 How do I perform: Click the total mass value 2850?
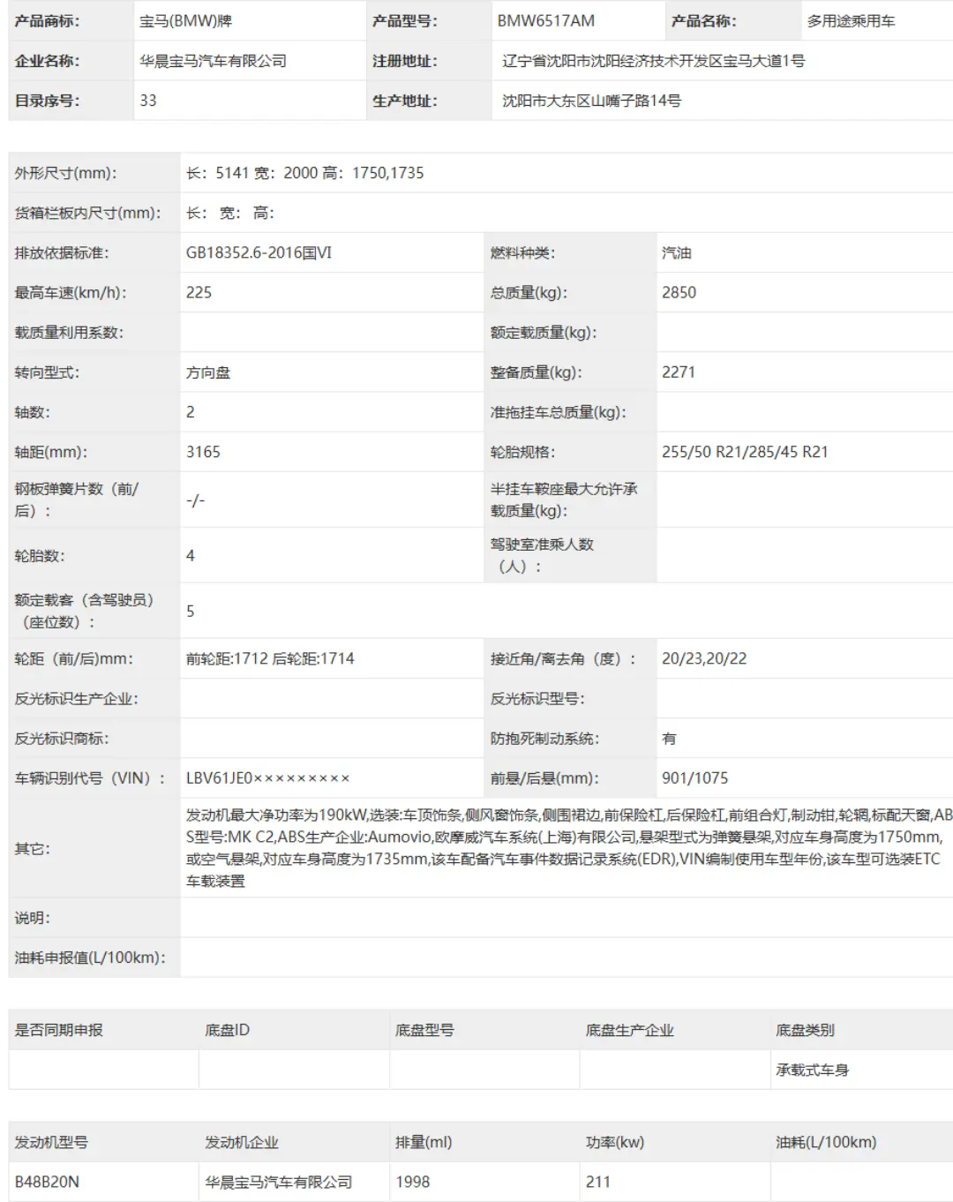pos(679,292)
